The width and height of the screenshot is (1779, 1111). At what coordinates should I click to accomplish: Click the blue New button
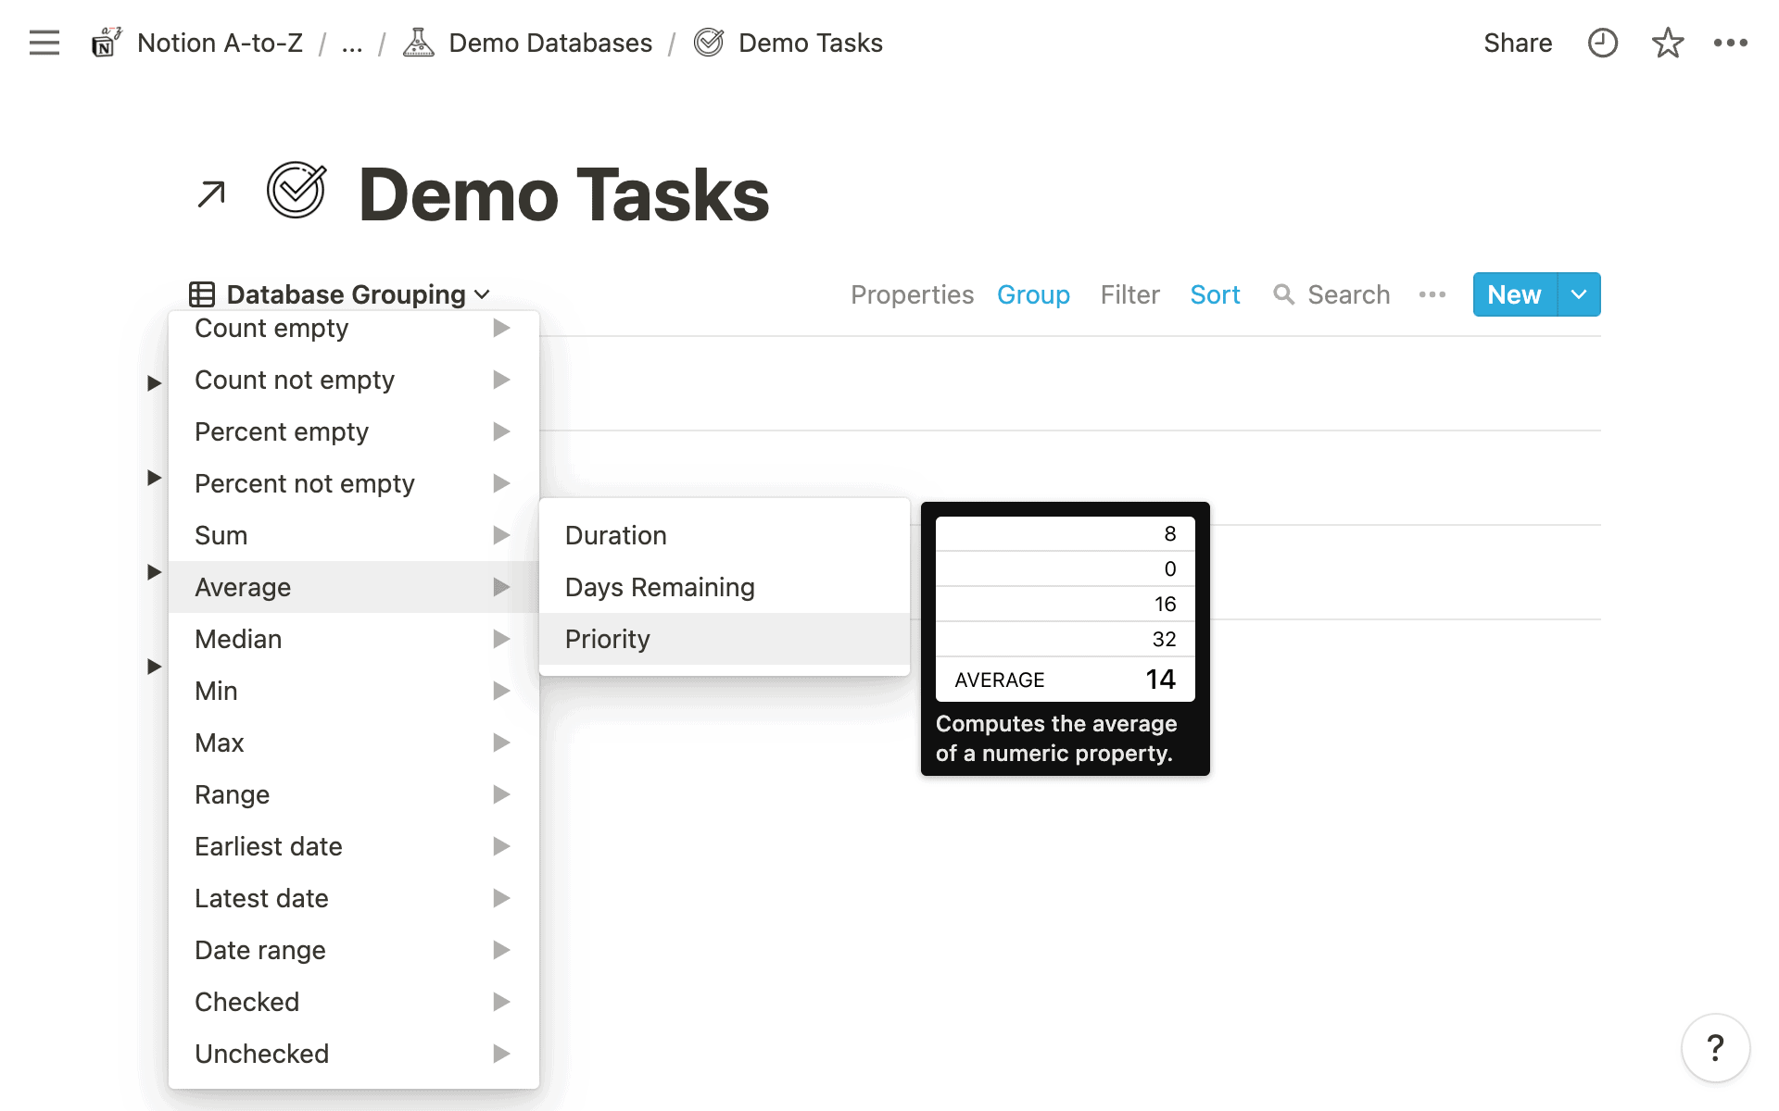[1514, 294]
